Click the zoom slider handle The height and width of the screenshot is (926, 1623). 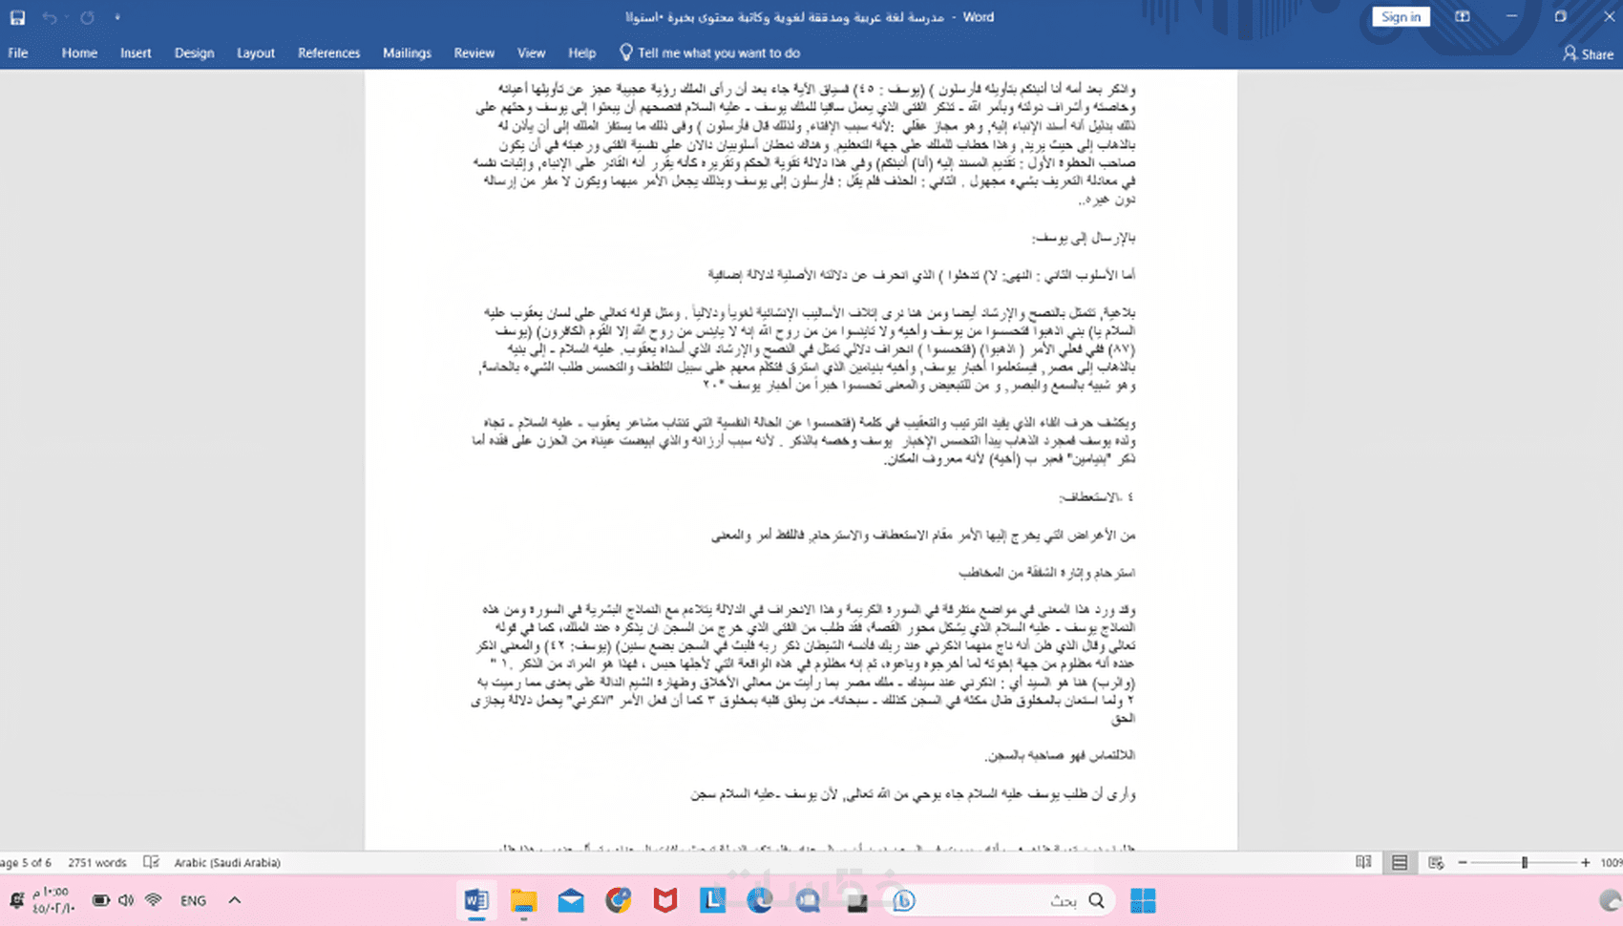point(1525,863)
